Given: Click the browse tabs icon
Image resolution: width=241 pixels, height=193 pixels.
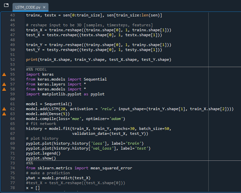Looking at the screenshot, I should click(x=6, y=6).
